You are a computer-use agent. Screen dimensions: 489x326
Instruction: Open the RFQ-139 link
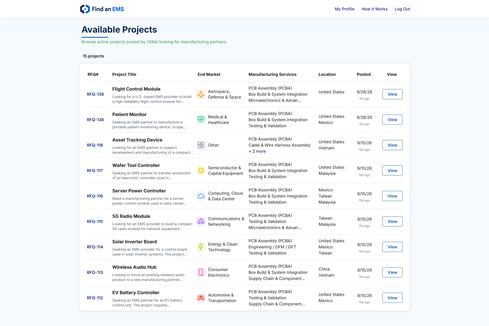coord(95,94)
